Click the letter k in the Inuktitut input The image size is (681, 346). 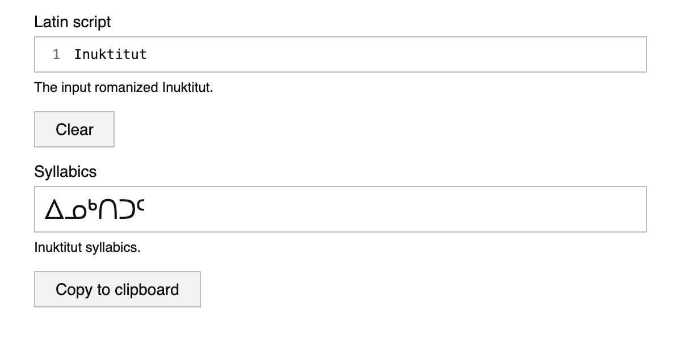103,54
